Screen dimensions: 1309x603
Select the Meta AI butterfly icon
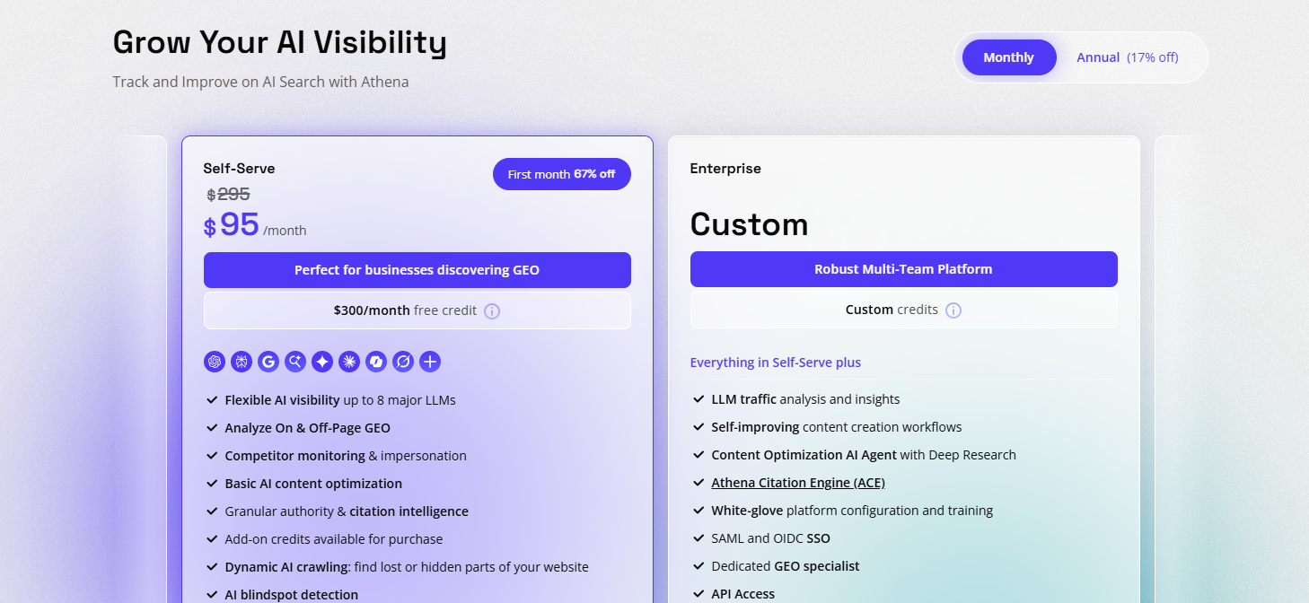[x=241, y=362]
